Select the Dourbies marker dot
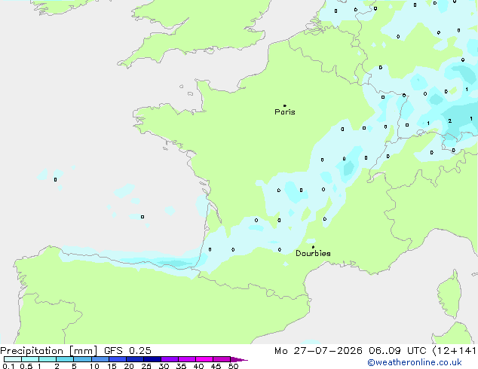This screenshot has width=478, height=369. [313, 247]
